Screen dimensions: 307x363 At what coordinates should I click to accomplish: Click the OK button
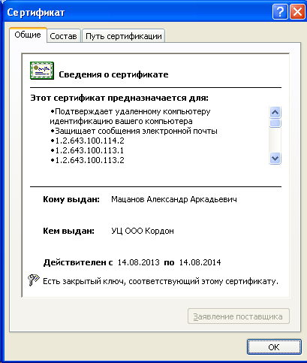coord(274,347)
